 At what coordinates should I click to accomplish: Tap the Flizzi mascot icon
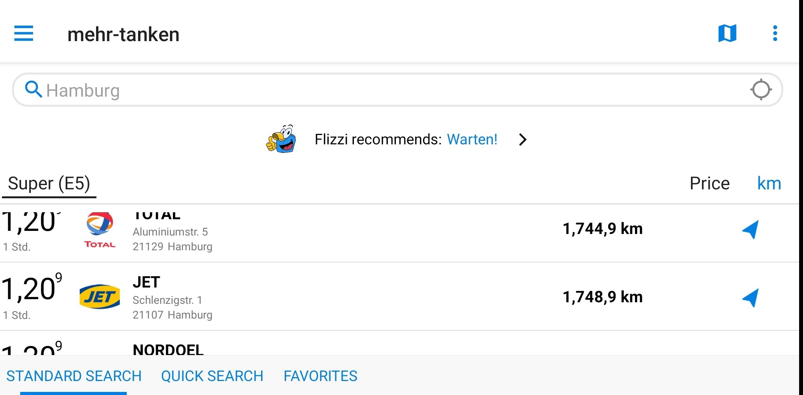click(281, 139)
